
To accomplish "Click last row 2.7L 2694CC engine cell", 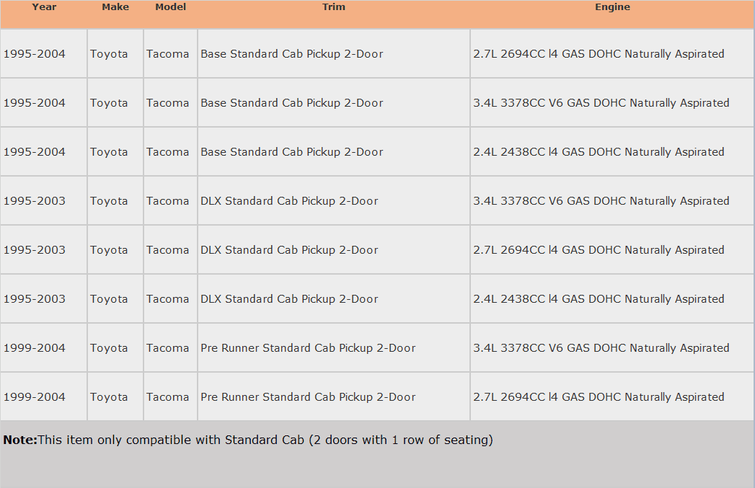I will pos(599,397).
